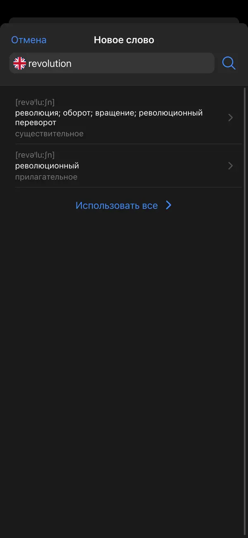Tap the word переворот in first result
The image size is (248, 538).
[36, 123]
